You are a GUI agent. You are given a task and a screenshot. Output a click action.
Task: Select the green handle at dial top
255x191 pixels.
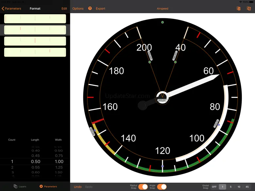click(x=162, y=22)
